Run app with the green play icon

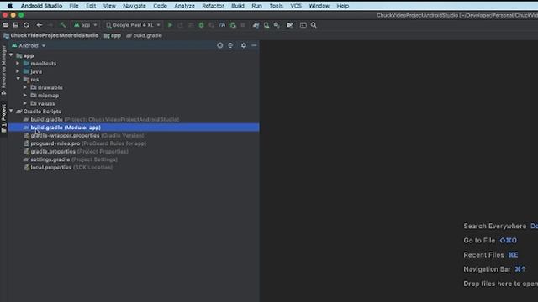pos(170,25)
